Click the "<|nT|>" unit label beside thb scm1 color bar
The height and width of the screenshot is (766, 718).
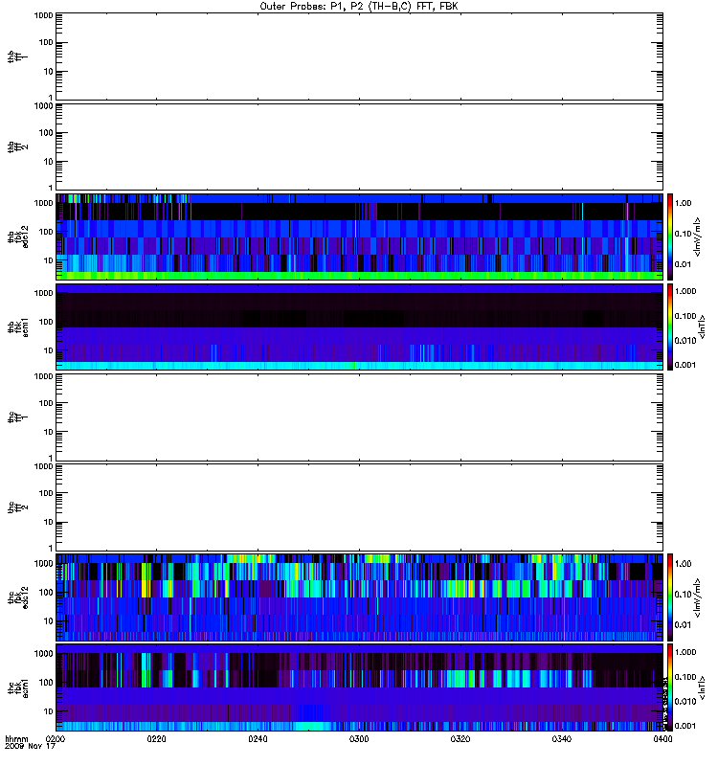pos(702,327)
